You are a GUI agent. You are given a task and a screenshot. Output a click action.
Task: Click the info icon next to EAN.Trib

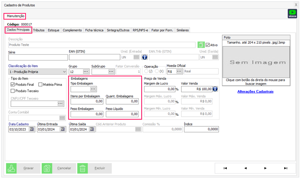(x=144, y=57)
